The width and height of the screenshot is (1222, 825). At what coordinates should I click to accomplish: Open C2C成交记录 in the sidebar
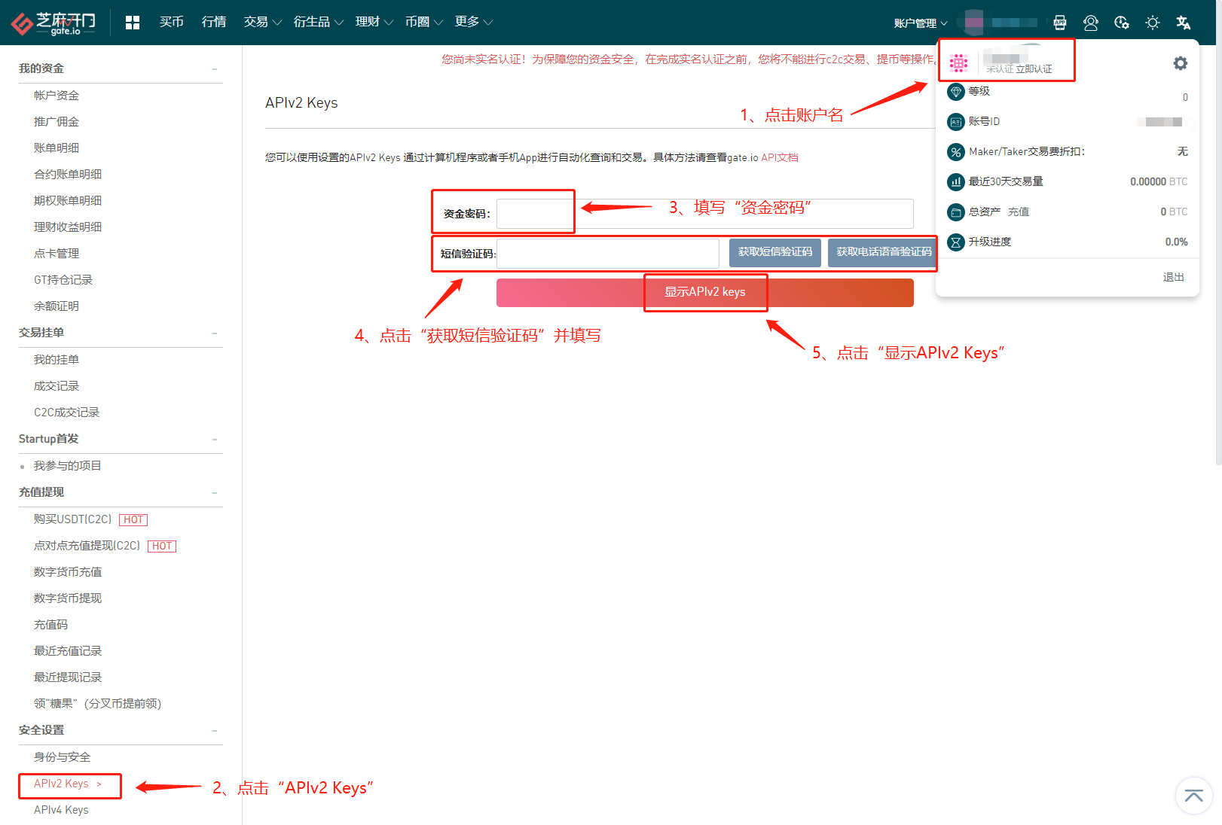click(67, 412)
